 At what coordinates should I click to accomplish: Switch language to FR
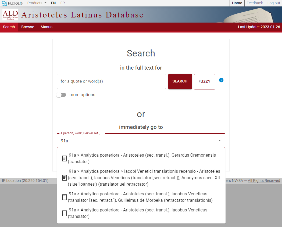point(62,3)
